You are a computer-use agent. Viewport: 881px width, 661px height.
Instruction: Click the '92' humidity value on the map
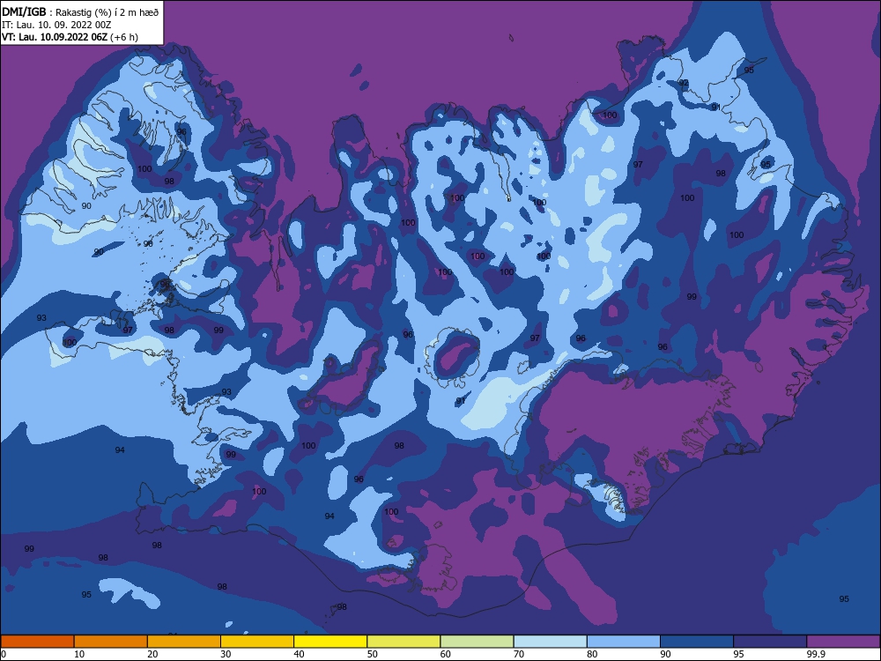pyautogui.click(x=684, y=83)
